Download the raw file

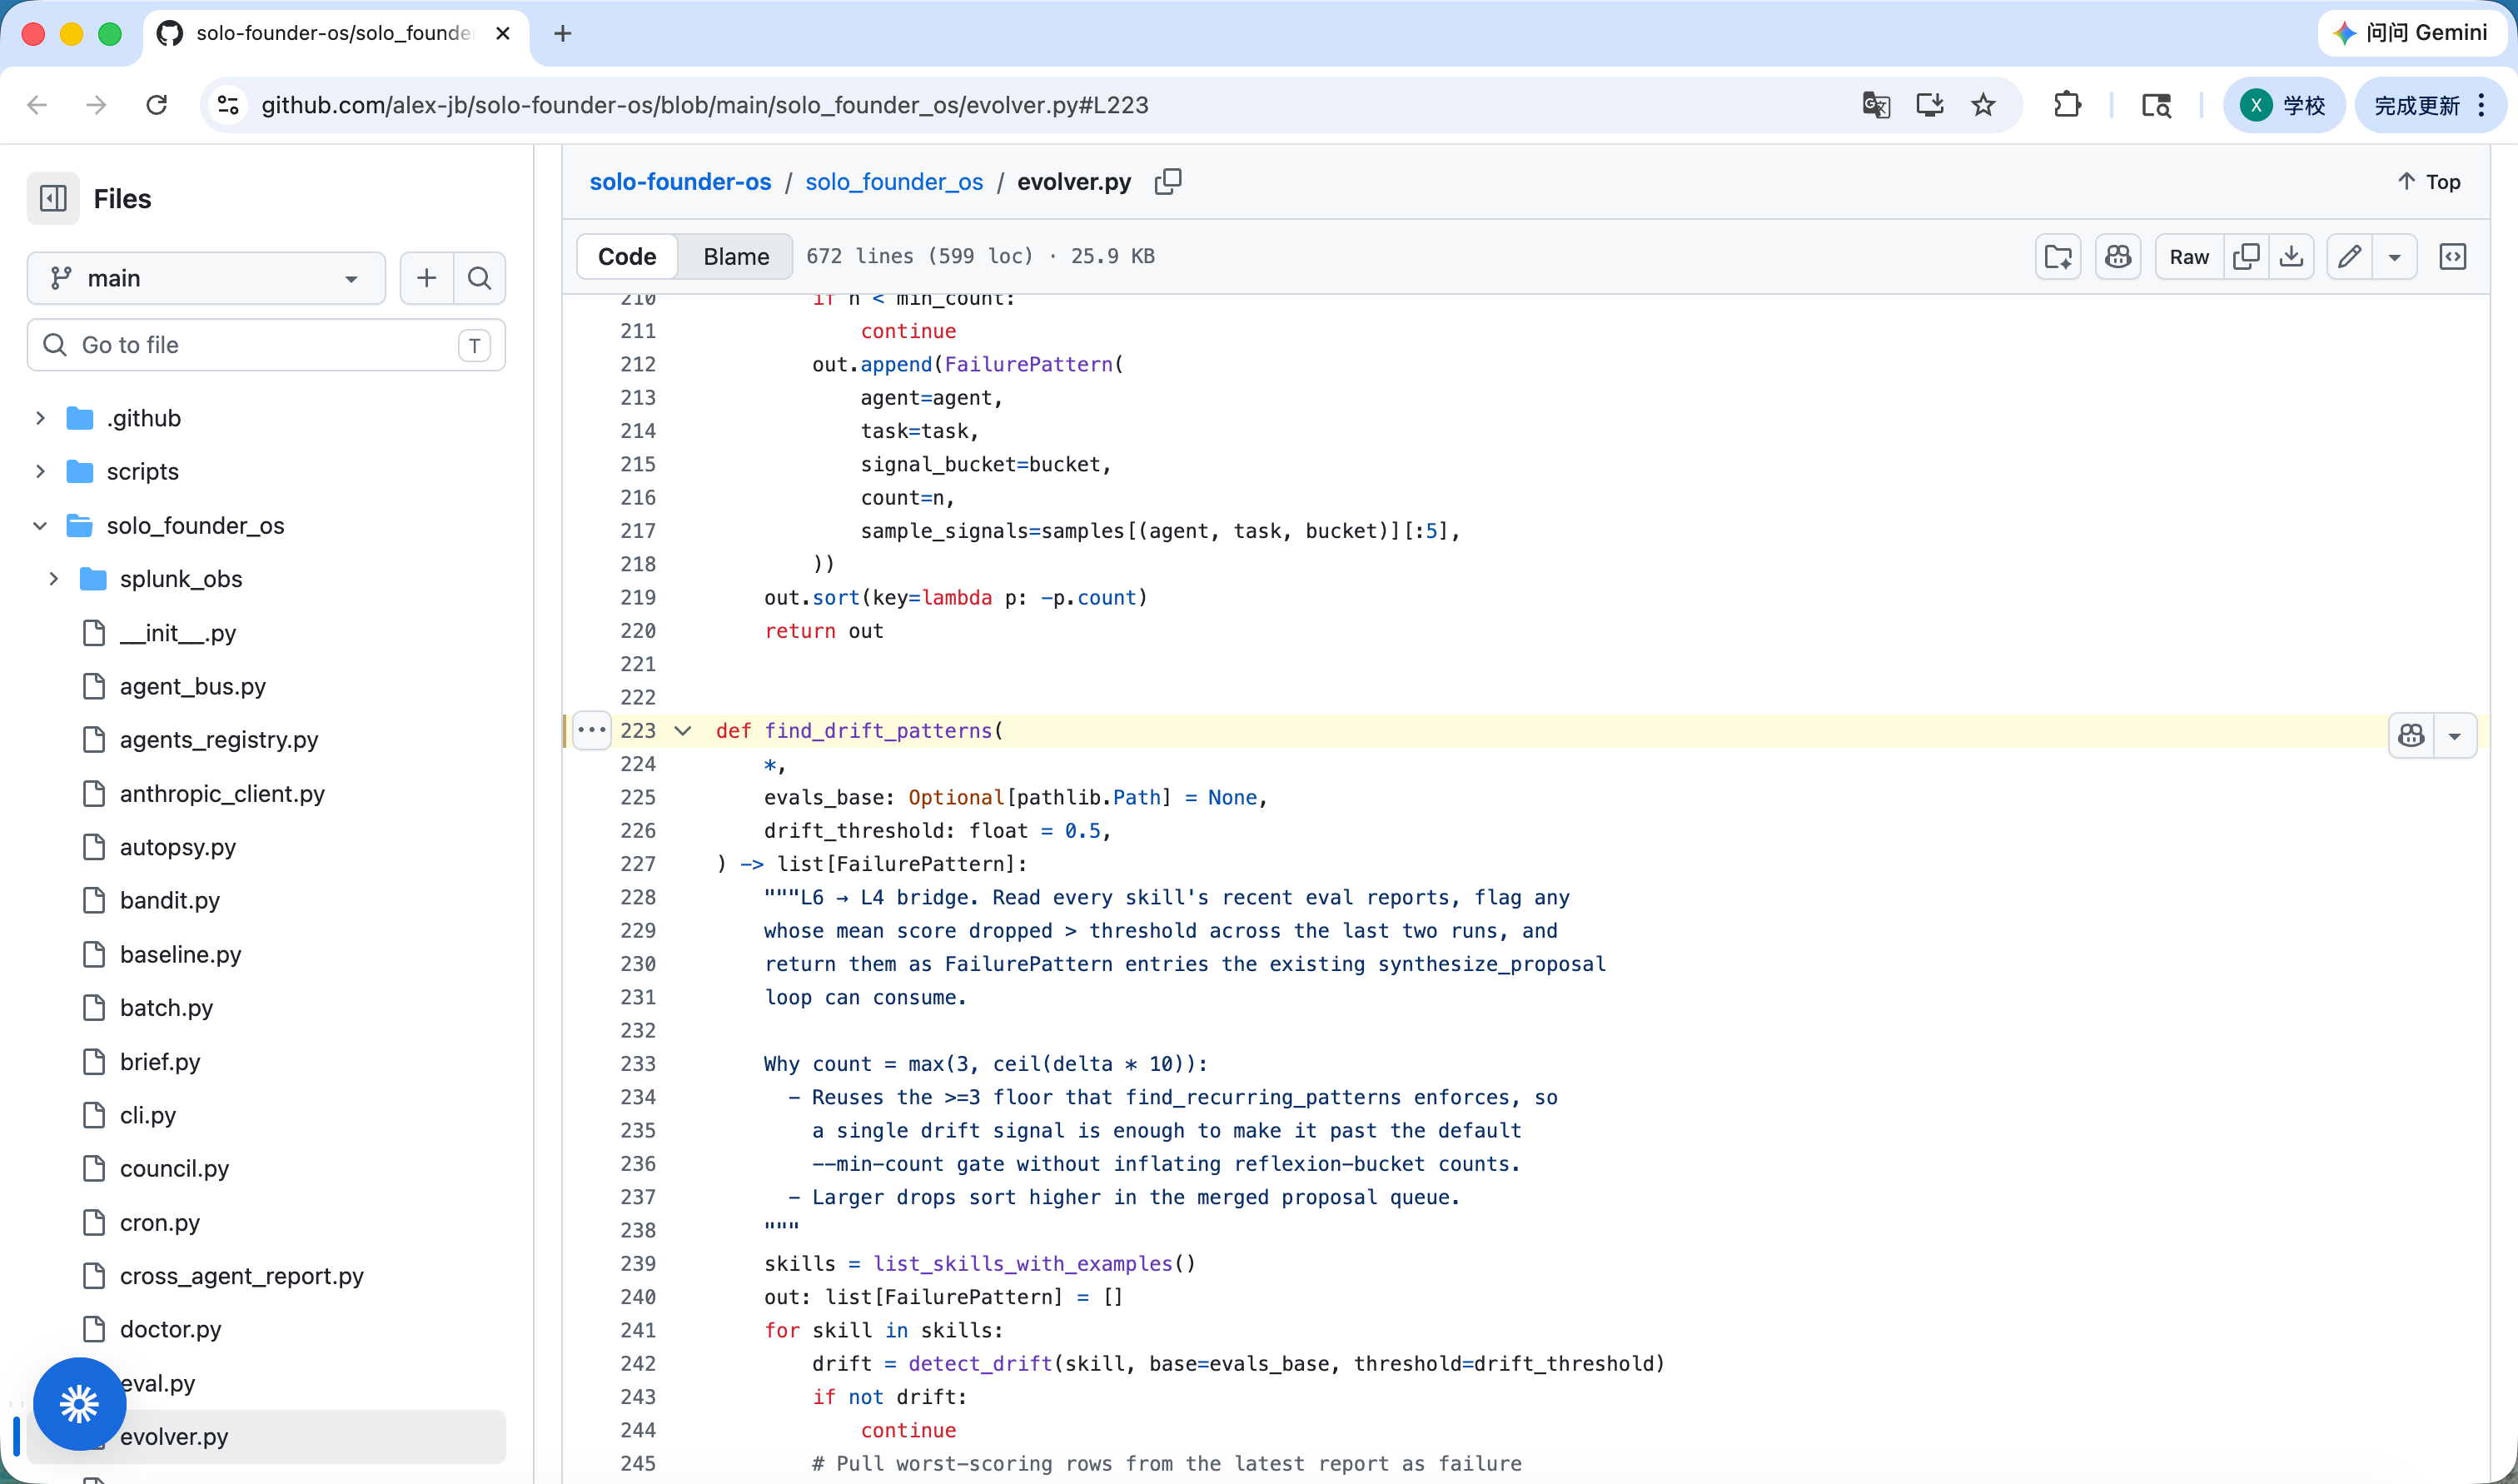[x=2291, y=257]
